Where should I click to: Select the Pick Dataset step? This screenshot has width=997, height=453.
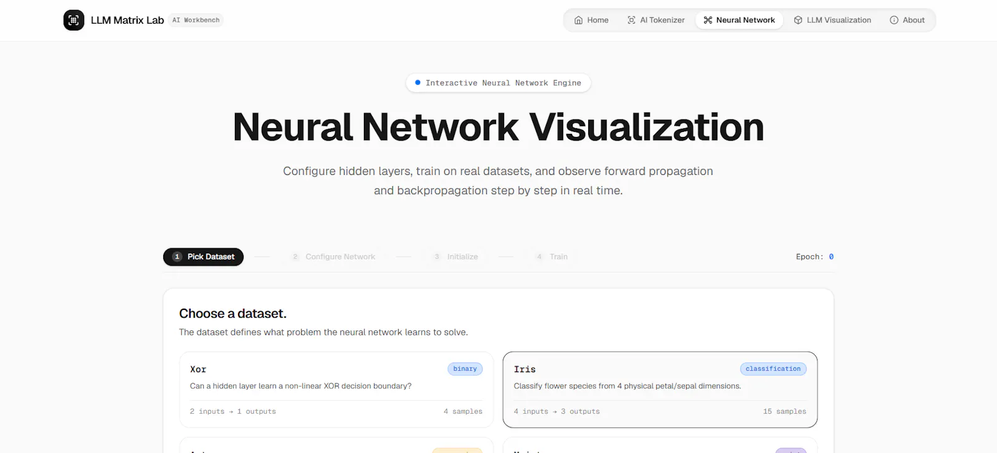click(x=203, y=256)
